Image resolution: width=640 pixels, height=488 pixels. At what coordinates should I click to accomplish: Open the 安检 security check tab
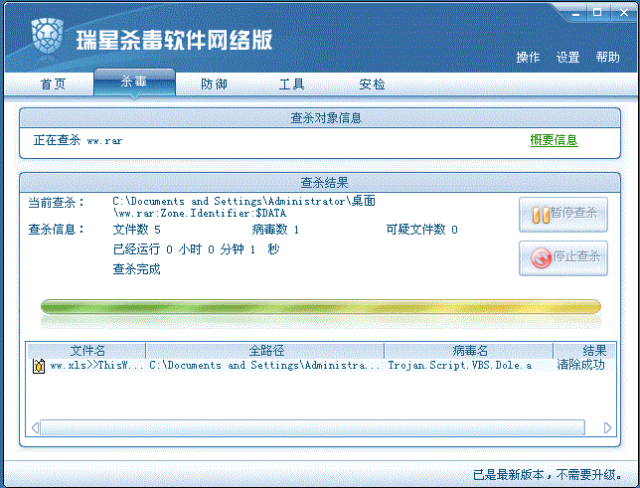click(x=372, y=84)
